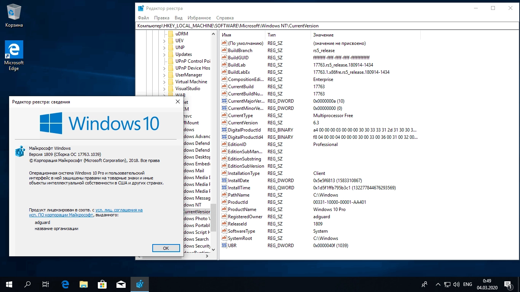
Task: Select the PathName value row
Action: [x=320, y=195]
